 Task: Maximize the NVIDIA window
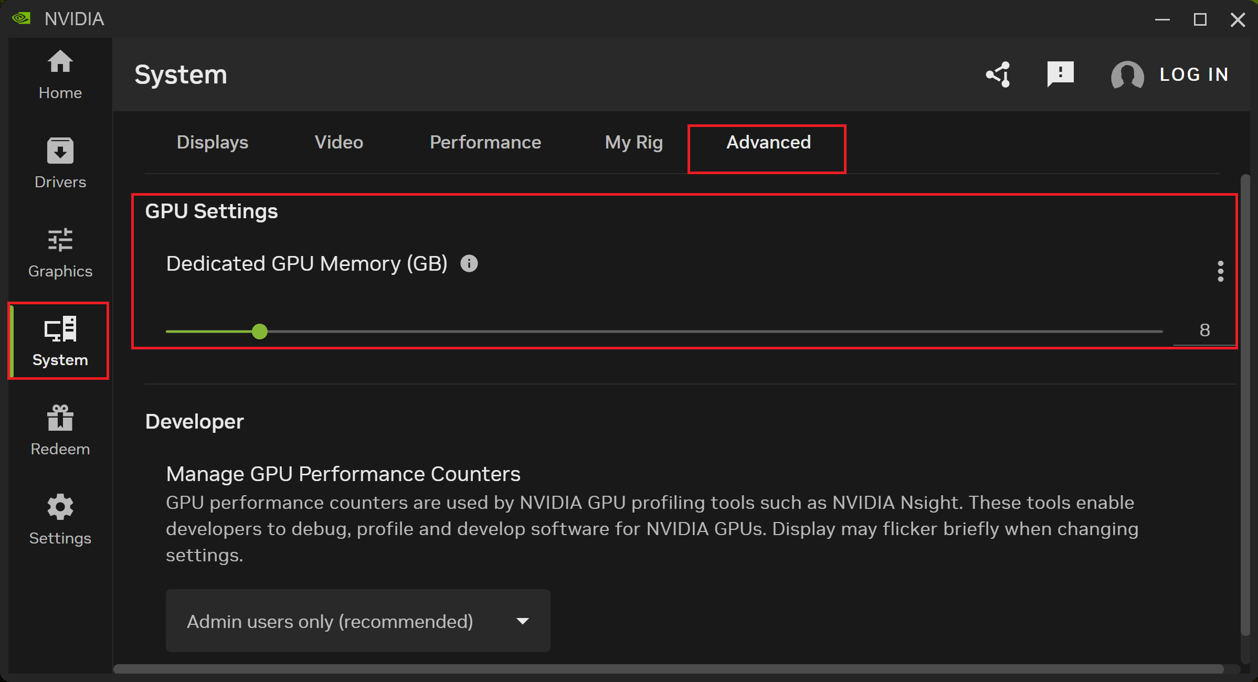coord(1200,19)
